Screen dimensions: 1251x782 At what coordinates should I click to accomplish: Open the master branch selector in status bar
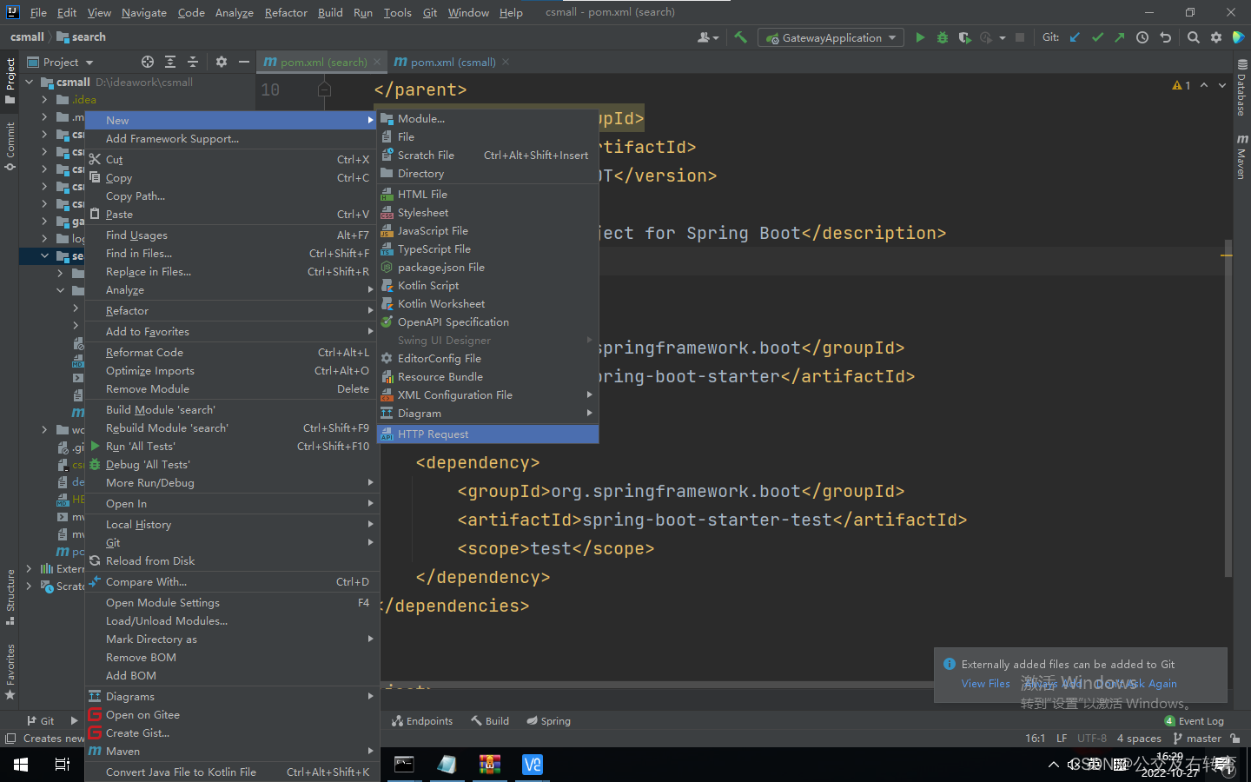coord(1197,739)
